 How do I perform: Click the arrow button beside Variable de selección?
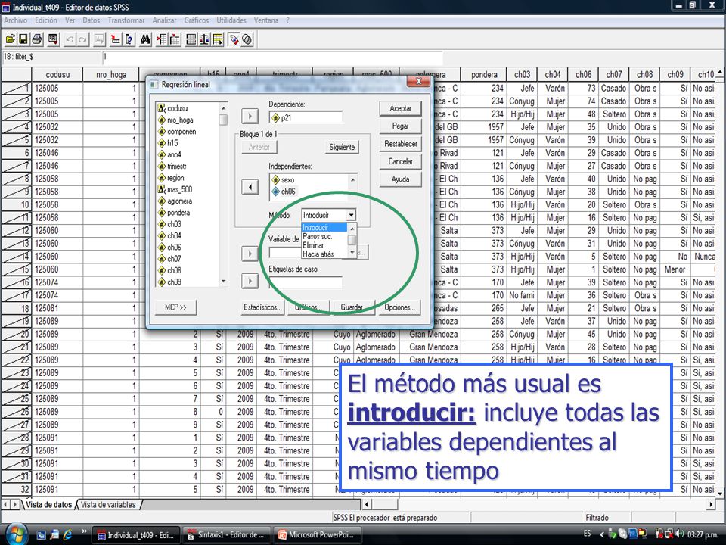250,254
